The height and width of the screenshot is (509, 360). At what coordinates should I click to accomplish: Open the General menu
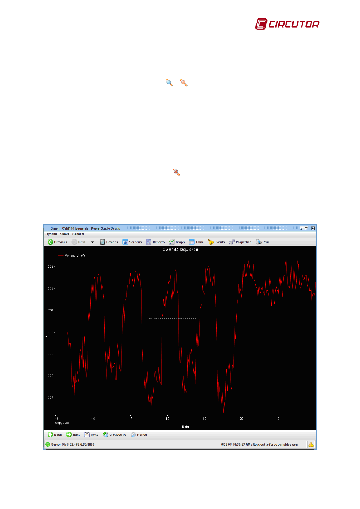78,234
